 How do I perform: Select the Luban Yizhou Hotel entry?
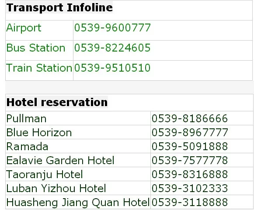[56, 188]
